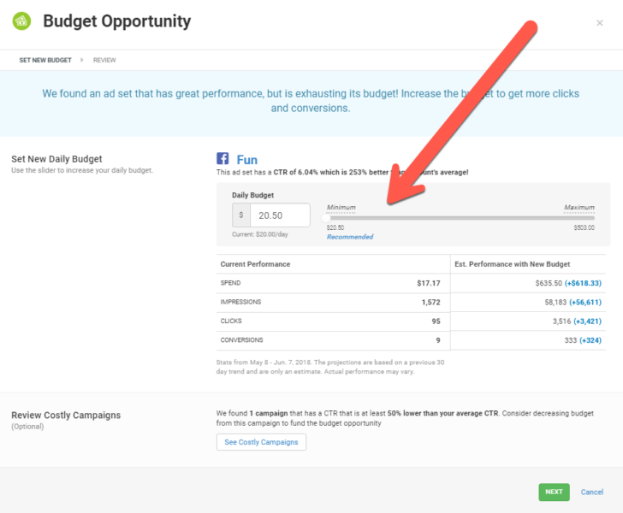This screenshot has height=513, width=623.
Task: Focus the Daily Budget amount field
Action: [280, 215]
